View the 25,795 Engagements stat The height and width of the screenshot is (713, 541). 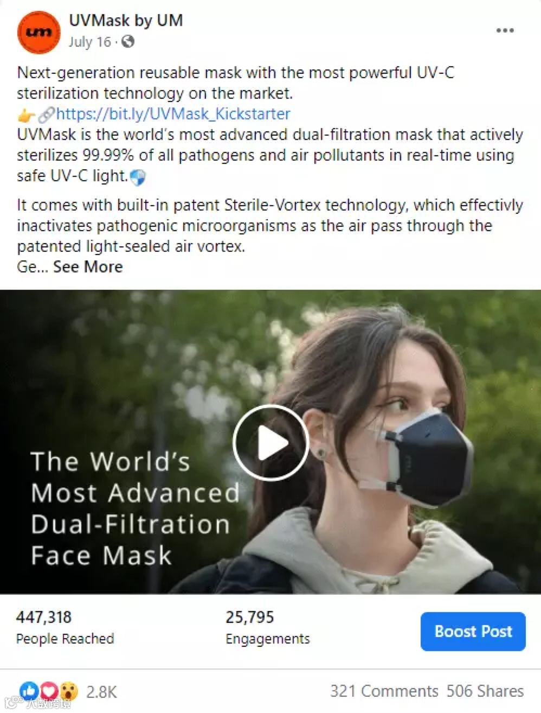[x=268, y=628]
